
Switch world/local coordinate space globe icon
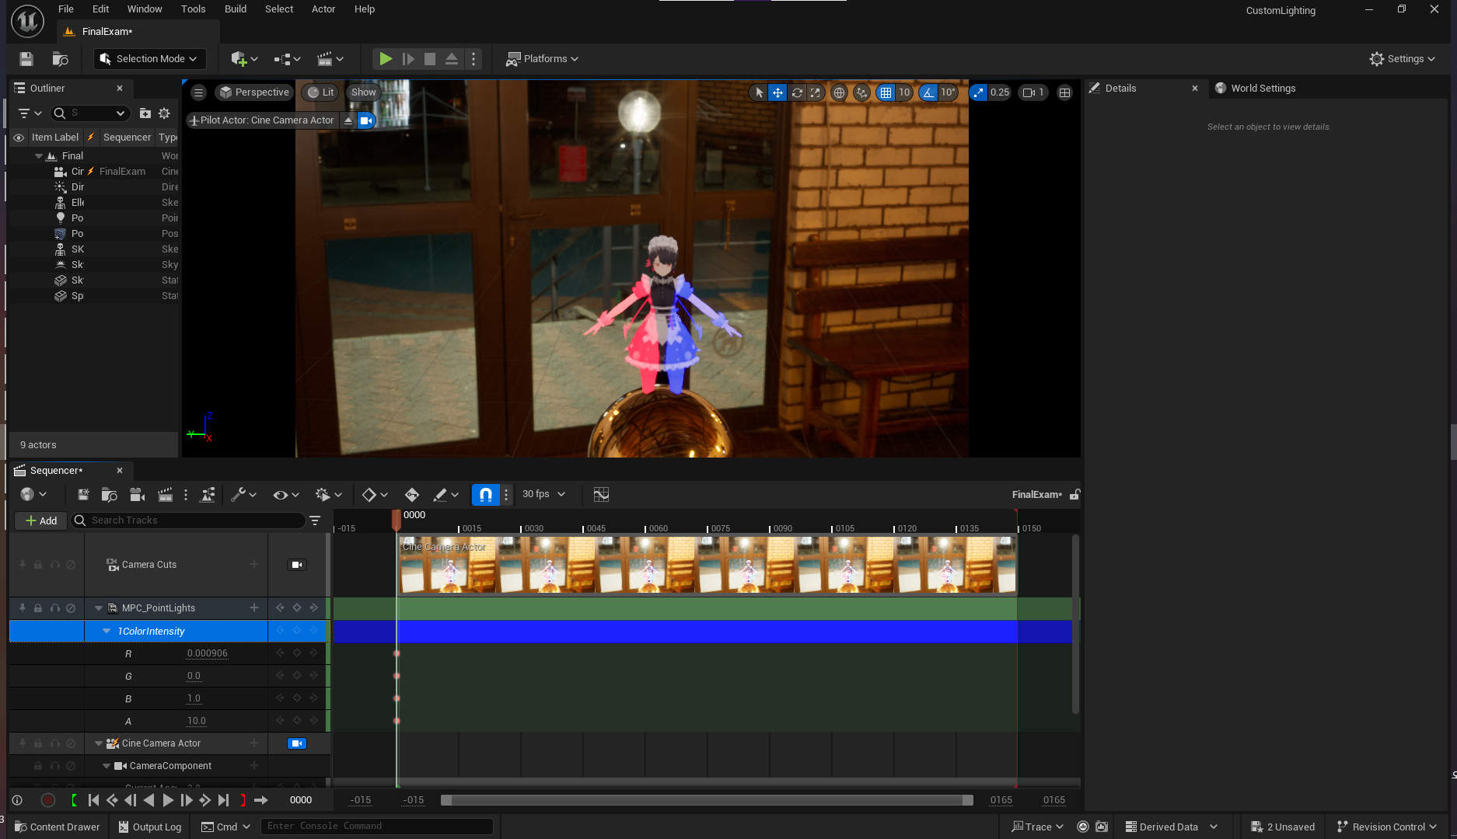click(839, 92)
